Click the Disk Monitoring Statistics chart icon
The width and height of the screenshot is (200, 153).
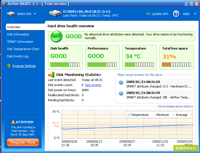[x=51, y=75]
